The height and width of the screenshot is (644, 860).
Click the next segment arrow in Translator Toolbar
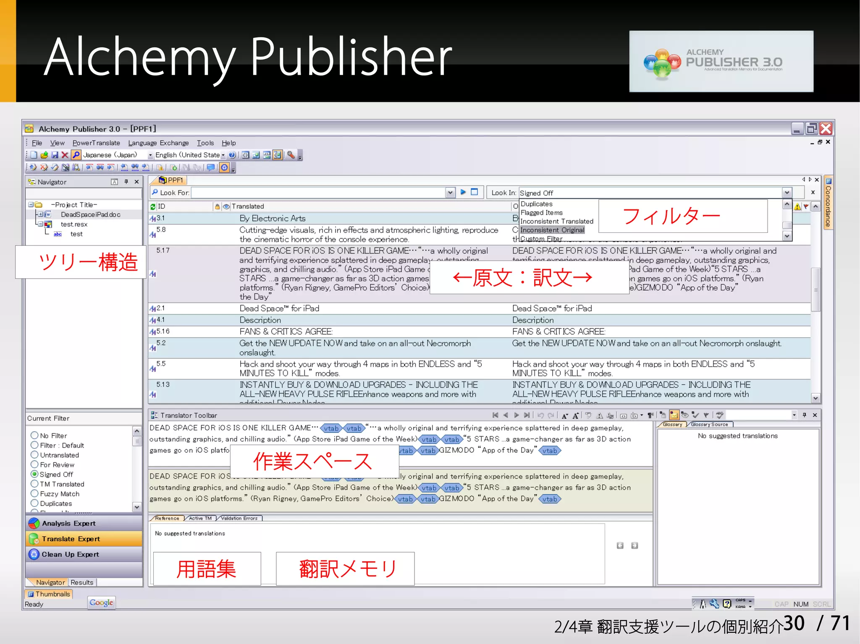[x=517, y=415]
